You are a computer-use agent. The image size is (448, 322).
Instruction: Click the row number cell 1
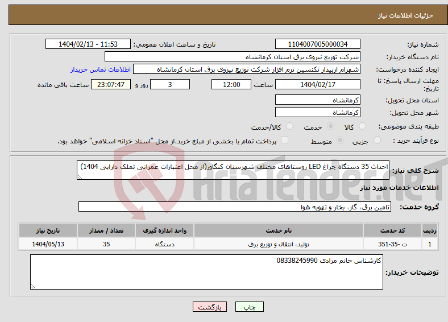coord(430,244)
